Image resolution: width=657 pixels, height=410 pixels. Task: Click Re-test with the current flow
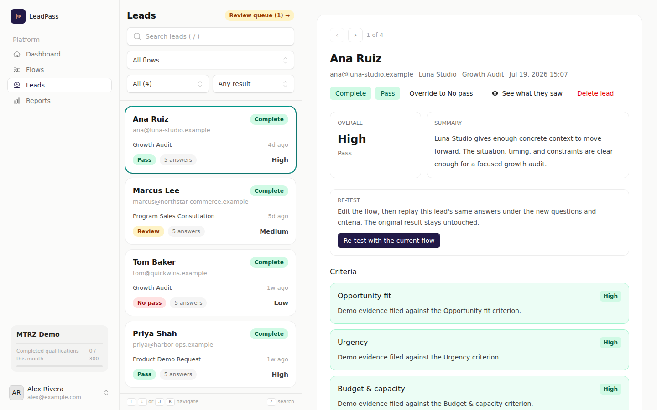pos(389,241)
